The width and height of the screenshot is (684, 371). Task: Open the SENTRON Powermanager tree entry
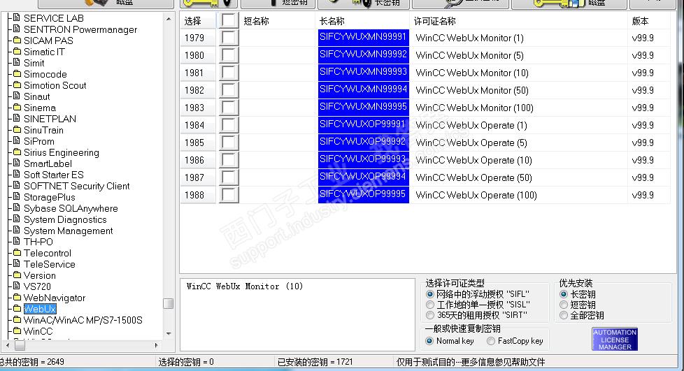[80, 29]
